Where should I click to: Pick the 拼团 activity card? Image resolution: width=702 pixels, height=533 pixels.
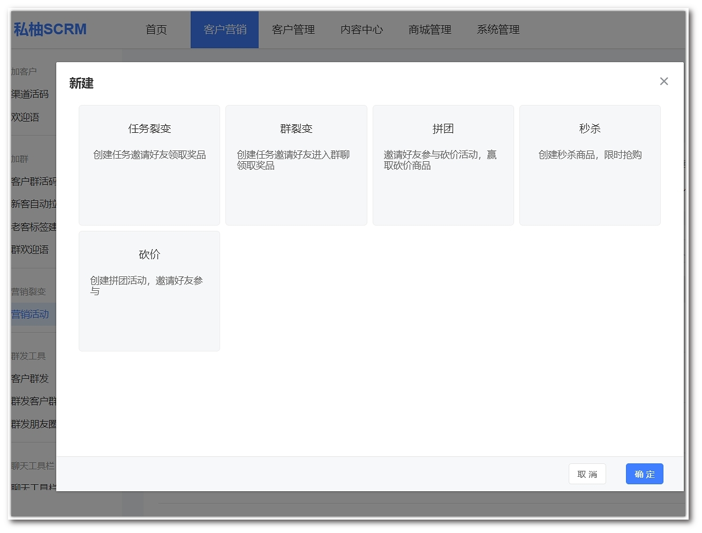coord(443,165)
